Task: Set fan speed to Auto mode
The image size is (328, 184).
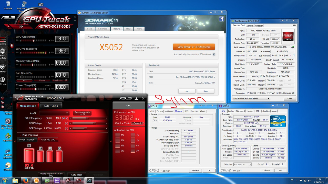Action: click(x=25, y=80)
